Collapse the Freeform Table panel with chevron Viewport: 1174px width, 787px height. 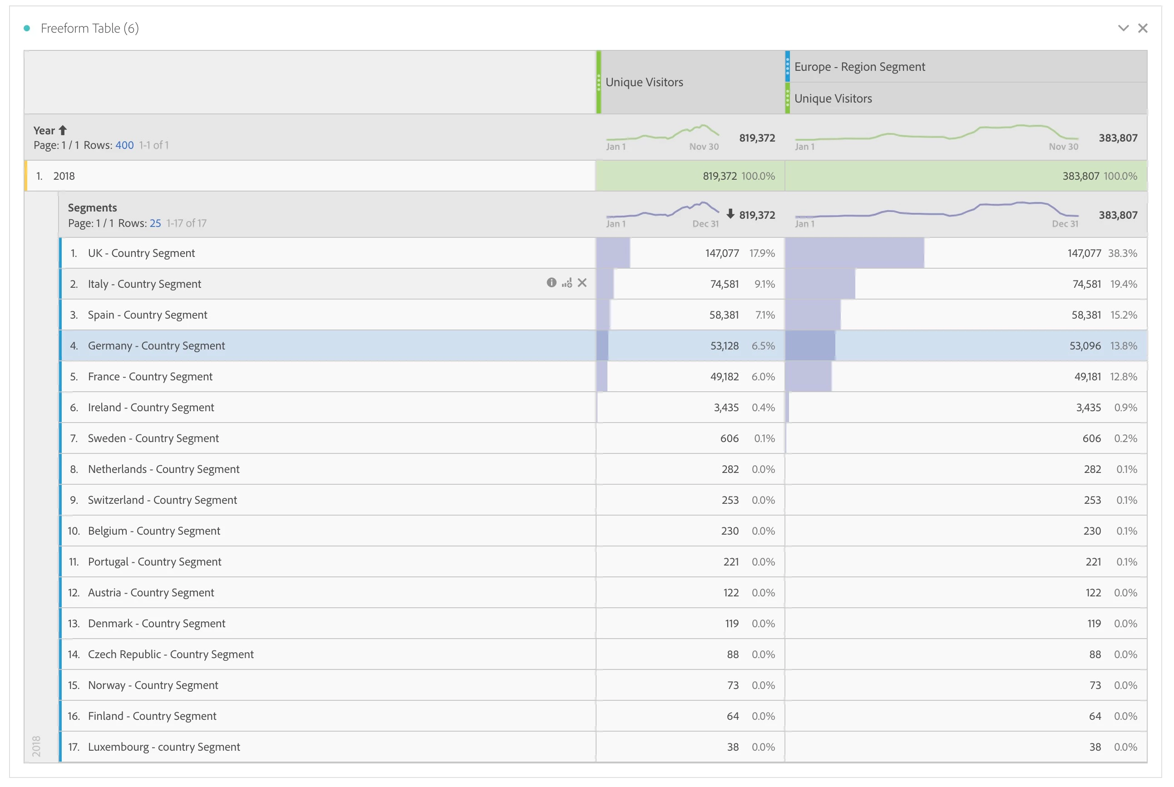[1123, 28]
